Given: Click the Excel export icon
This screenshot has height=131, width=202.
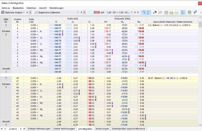Looking at the screenshot, I should [x=189, y=12].
